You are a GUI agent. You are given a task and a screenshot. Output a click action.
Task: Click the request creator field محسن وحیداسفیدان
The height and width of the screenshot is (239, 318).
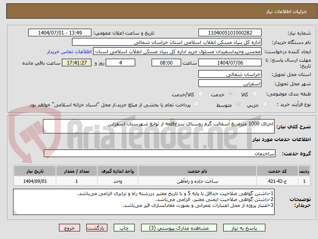coord(177,52)
